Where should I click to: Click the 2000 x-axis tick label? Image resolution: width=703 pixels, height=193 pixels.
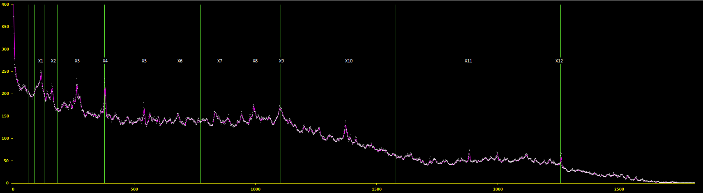click(498, 189)
